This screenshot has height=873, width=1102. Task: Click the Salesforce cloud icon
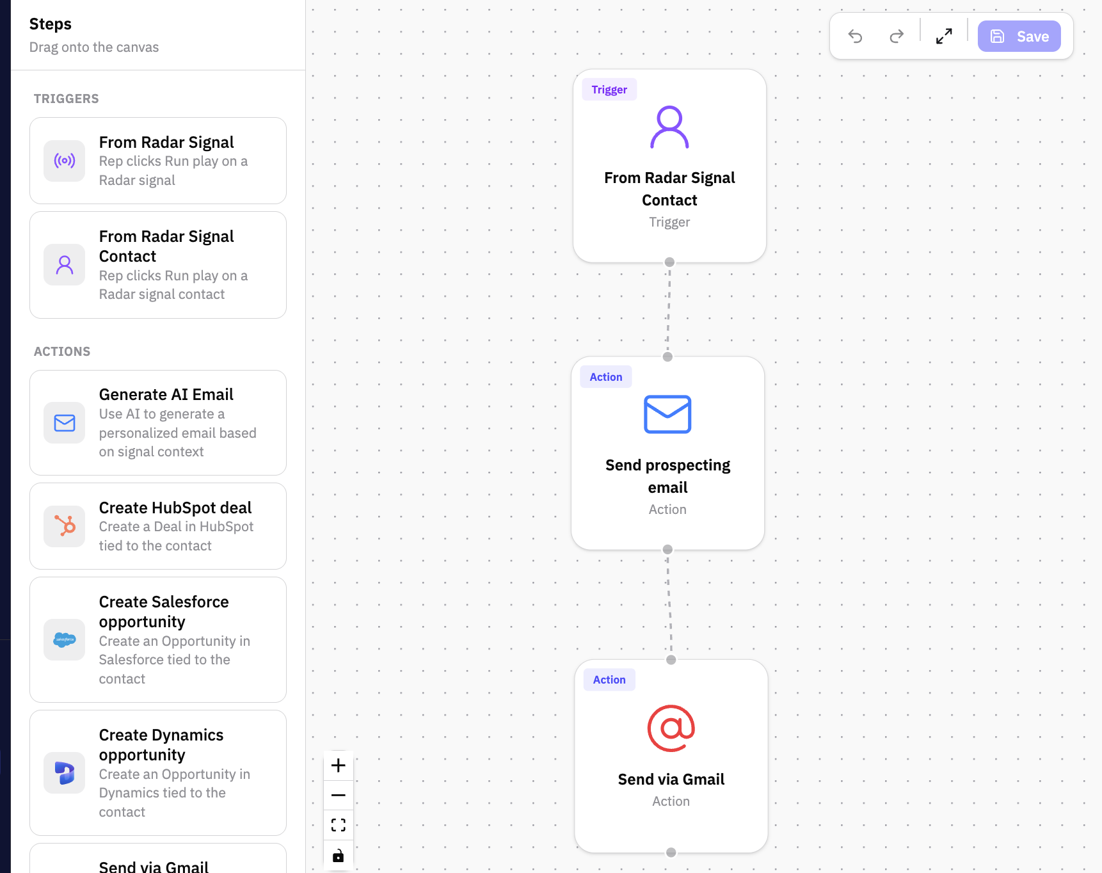65,639
